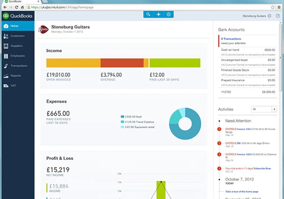Screen dimensions: 284x199
Task: Reload the page with refresh icon
Action: coord(17,7)
